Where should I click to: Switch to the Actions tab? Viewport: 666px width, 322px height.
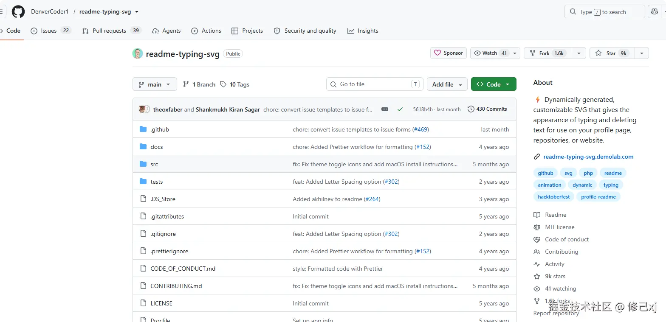pyautogui.click(x=206, y=31)
